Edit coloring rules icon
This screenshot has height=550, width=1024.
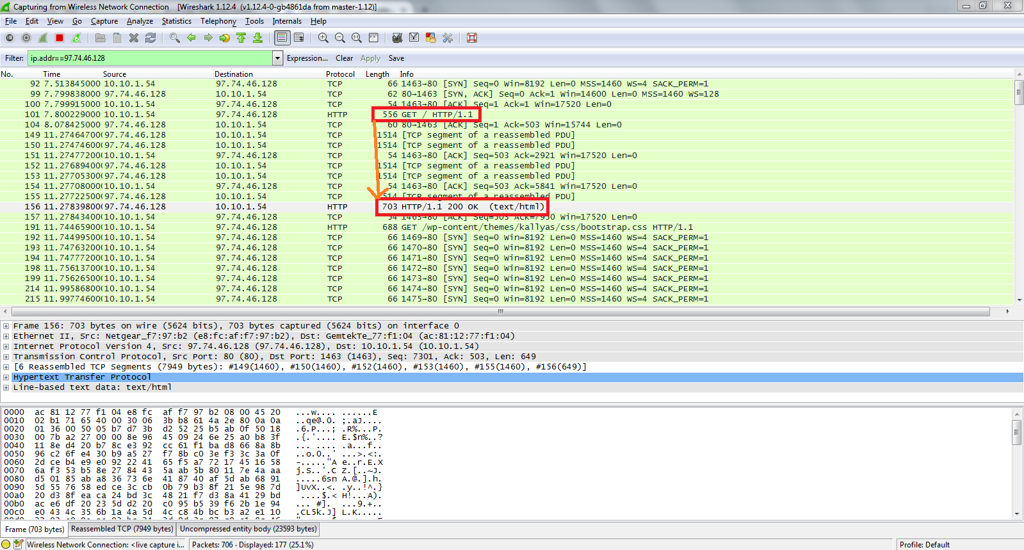coord(431,38)
